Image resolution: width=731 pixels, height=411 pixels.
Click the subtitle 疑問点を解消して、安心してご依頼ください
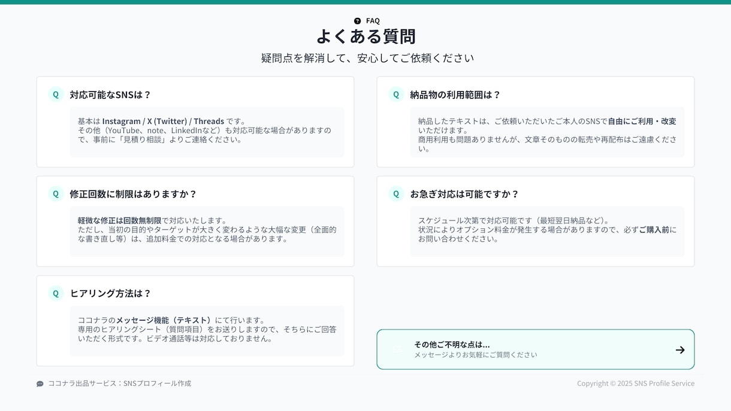coord(367,58)
